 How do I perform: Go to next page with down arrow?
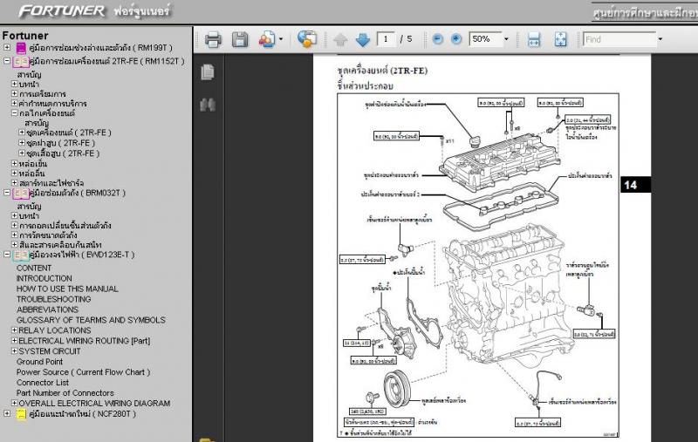point(362,39)
